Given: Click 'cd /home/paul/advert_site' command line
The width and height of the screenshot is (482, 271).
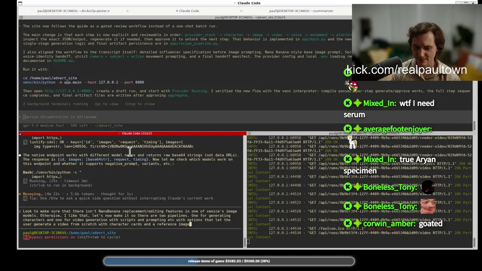Looking at the screenshot, I should (x=50, y=78).
